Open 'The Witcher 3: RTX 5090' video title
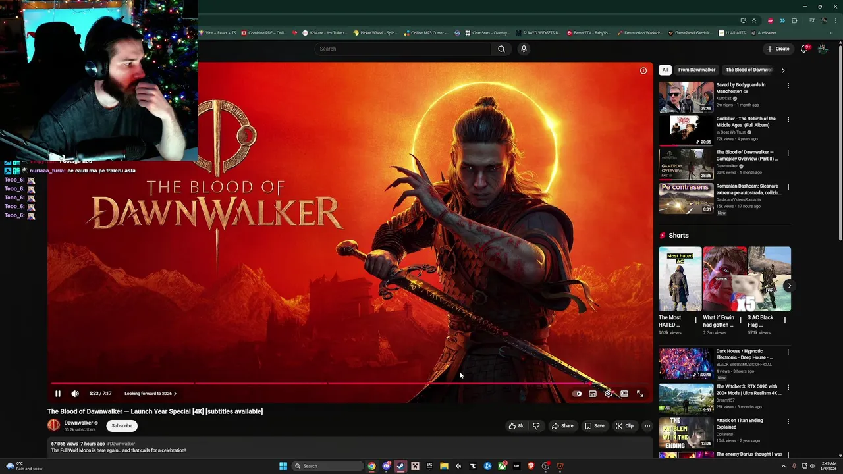Screen dimensions: 843x474 [748, 390]
